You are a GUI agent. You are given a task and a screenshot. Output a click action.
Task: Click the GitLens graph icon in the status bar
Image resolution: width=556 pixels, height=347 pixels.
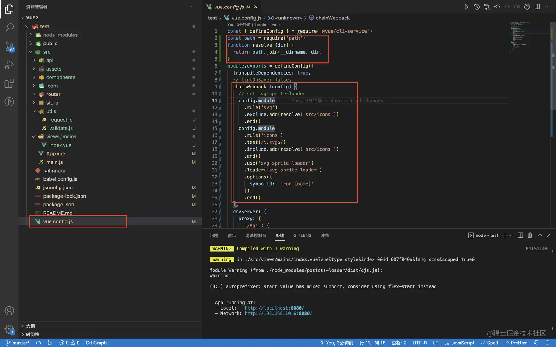tap(50, 343)
